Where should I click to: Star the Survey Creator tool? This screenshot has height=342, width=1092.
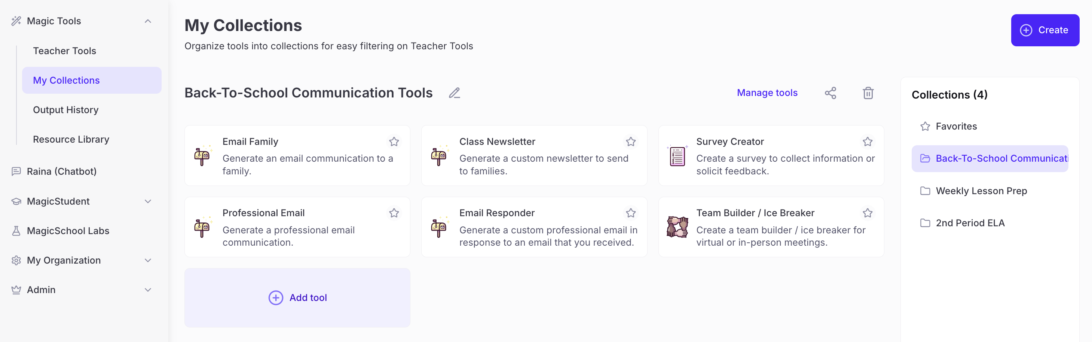click(868, 142)
